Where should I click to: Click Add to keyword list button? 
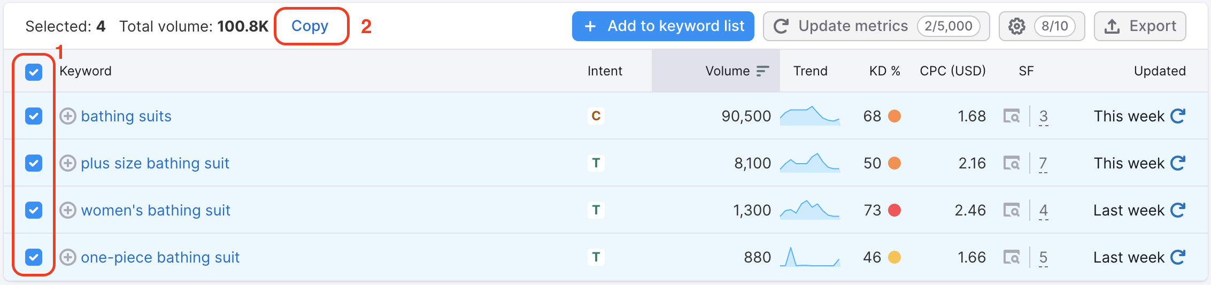pyautogui.click(x=663, y=26)
